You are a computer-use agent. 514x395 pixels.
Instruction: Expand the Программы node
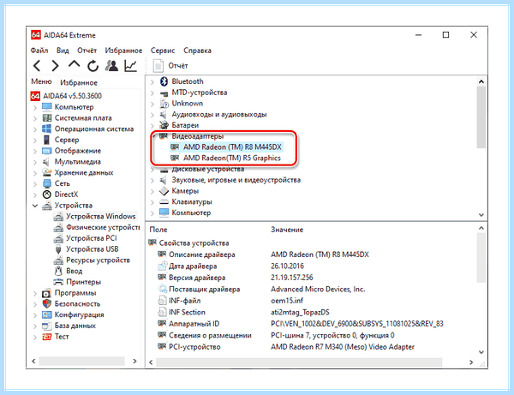35,293
